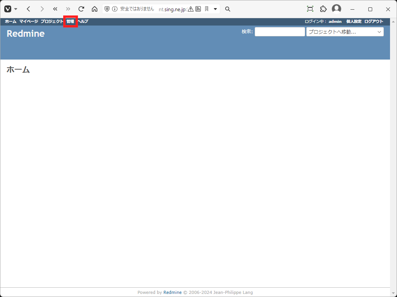The width and height of the screenshot is (397, 297).
Task: Click the address bar URL text
Action: [173, 9]
